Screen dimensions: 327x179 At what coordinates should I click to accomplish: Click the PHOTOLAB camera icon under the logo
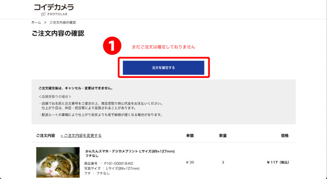click(x=43, y=14)
